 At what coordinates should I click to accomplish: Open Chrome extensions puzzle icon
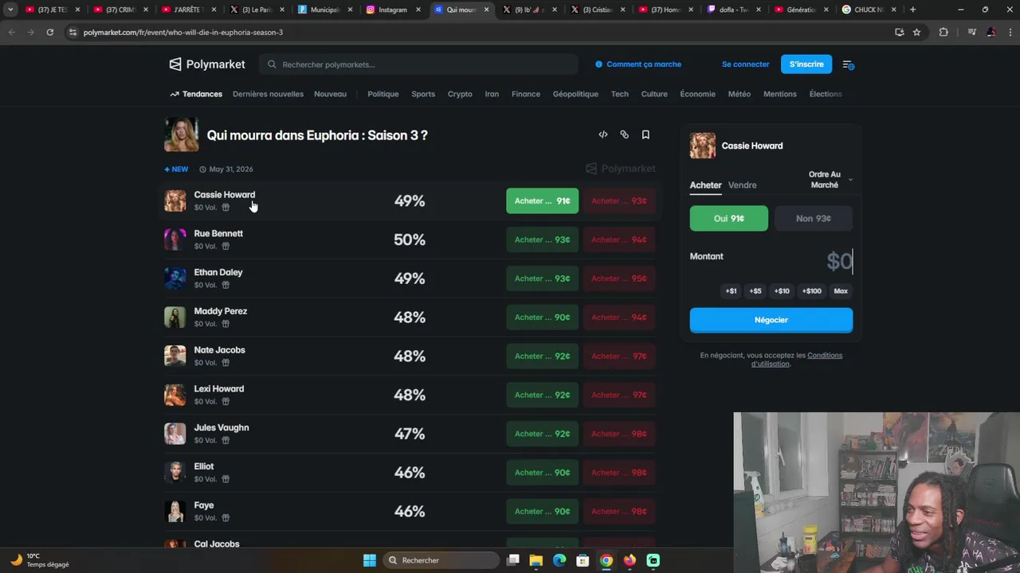(943, 32)
